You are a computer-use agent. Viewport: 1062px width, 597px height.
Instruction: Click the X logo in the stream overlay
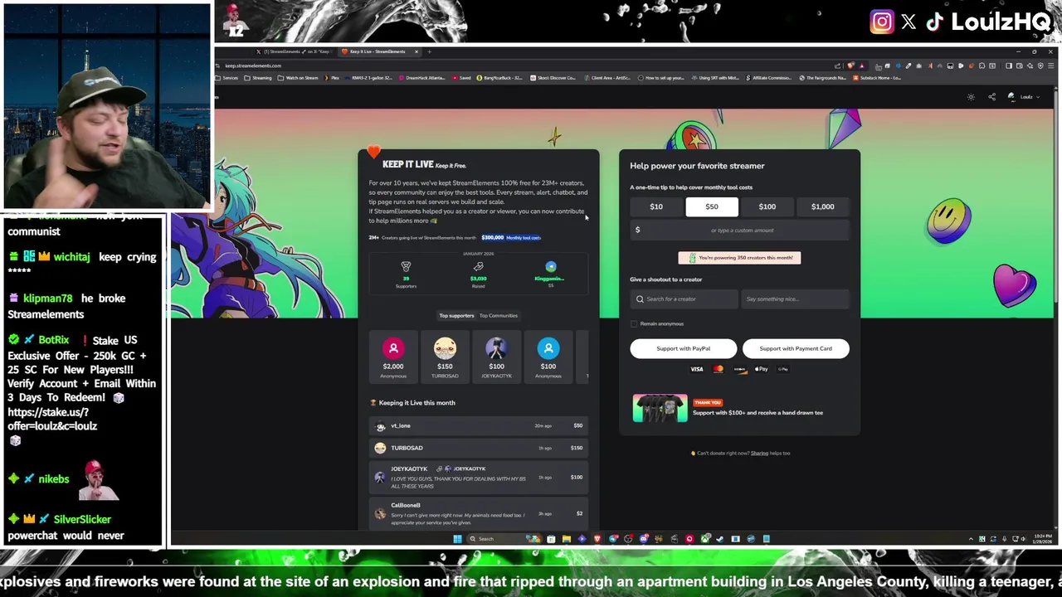click(909, 22)
